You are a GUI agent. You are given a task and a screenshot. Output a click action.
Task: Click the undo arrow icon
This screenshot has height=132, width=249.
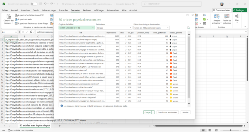coord(45,4)
